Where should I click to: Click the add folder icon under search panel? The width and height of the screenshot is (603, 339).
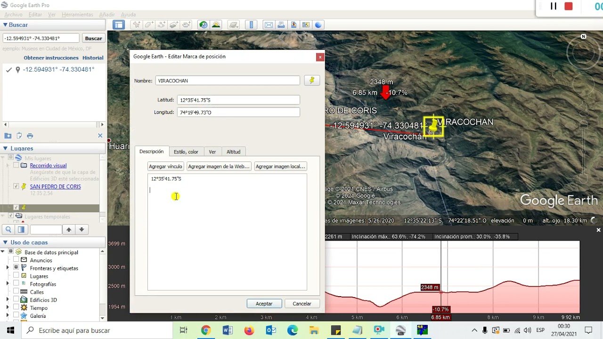(x=8, y=136)
